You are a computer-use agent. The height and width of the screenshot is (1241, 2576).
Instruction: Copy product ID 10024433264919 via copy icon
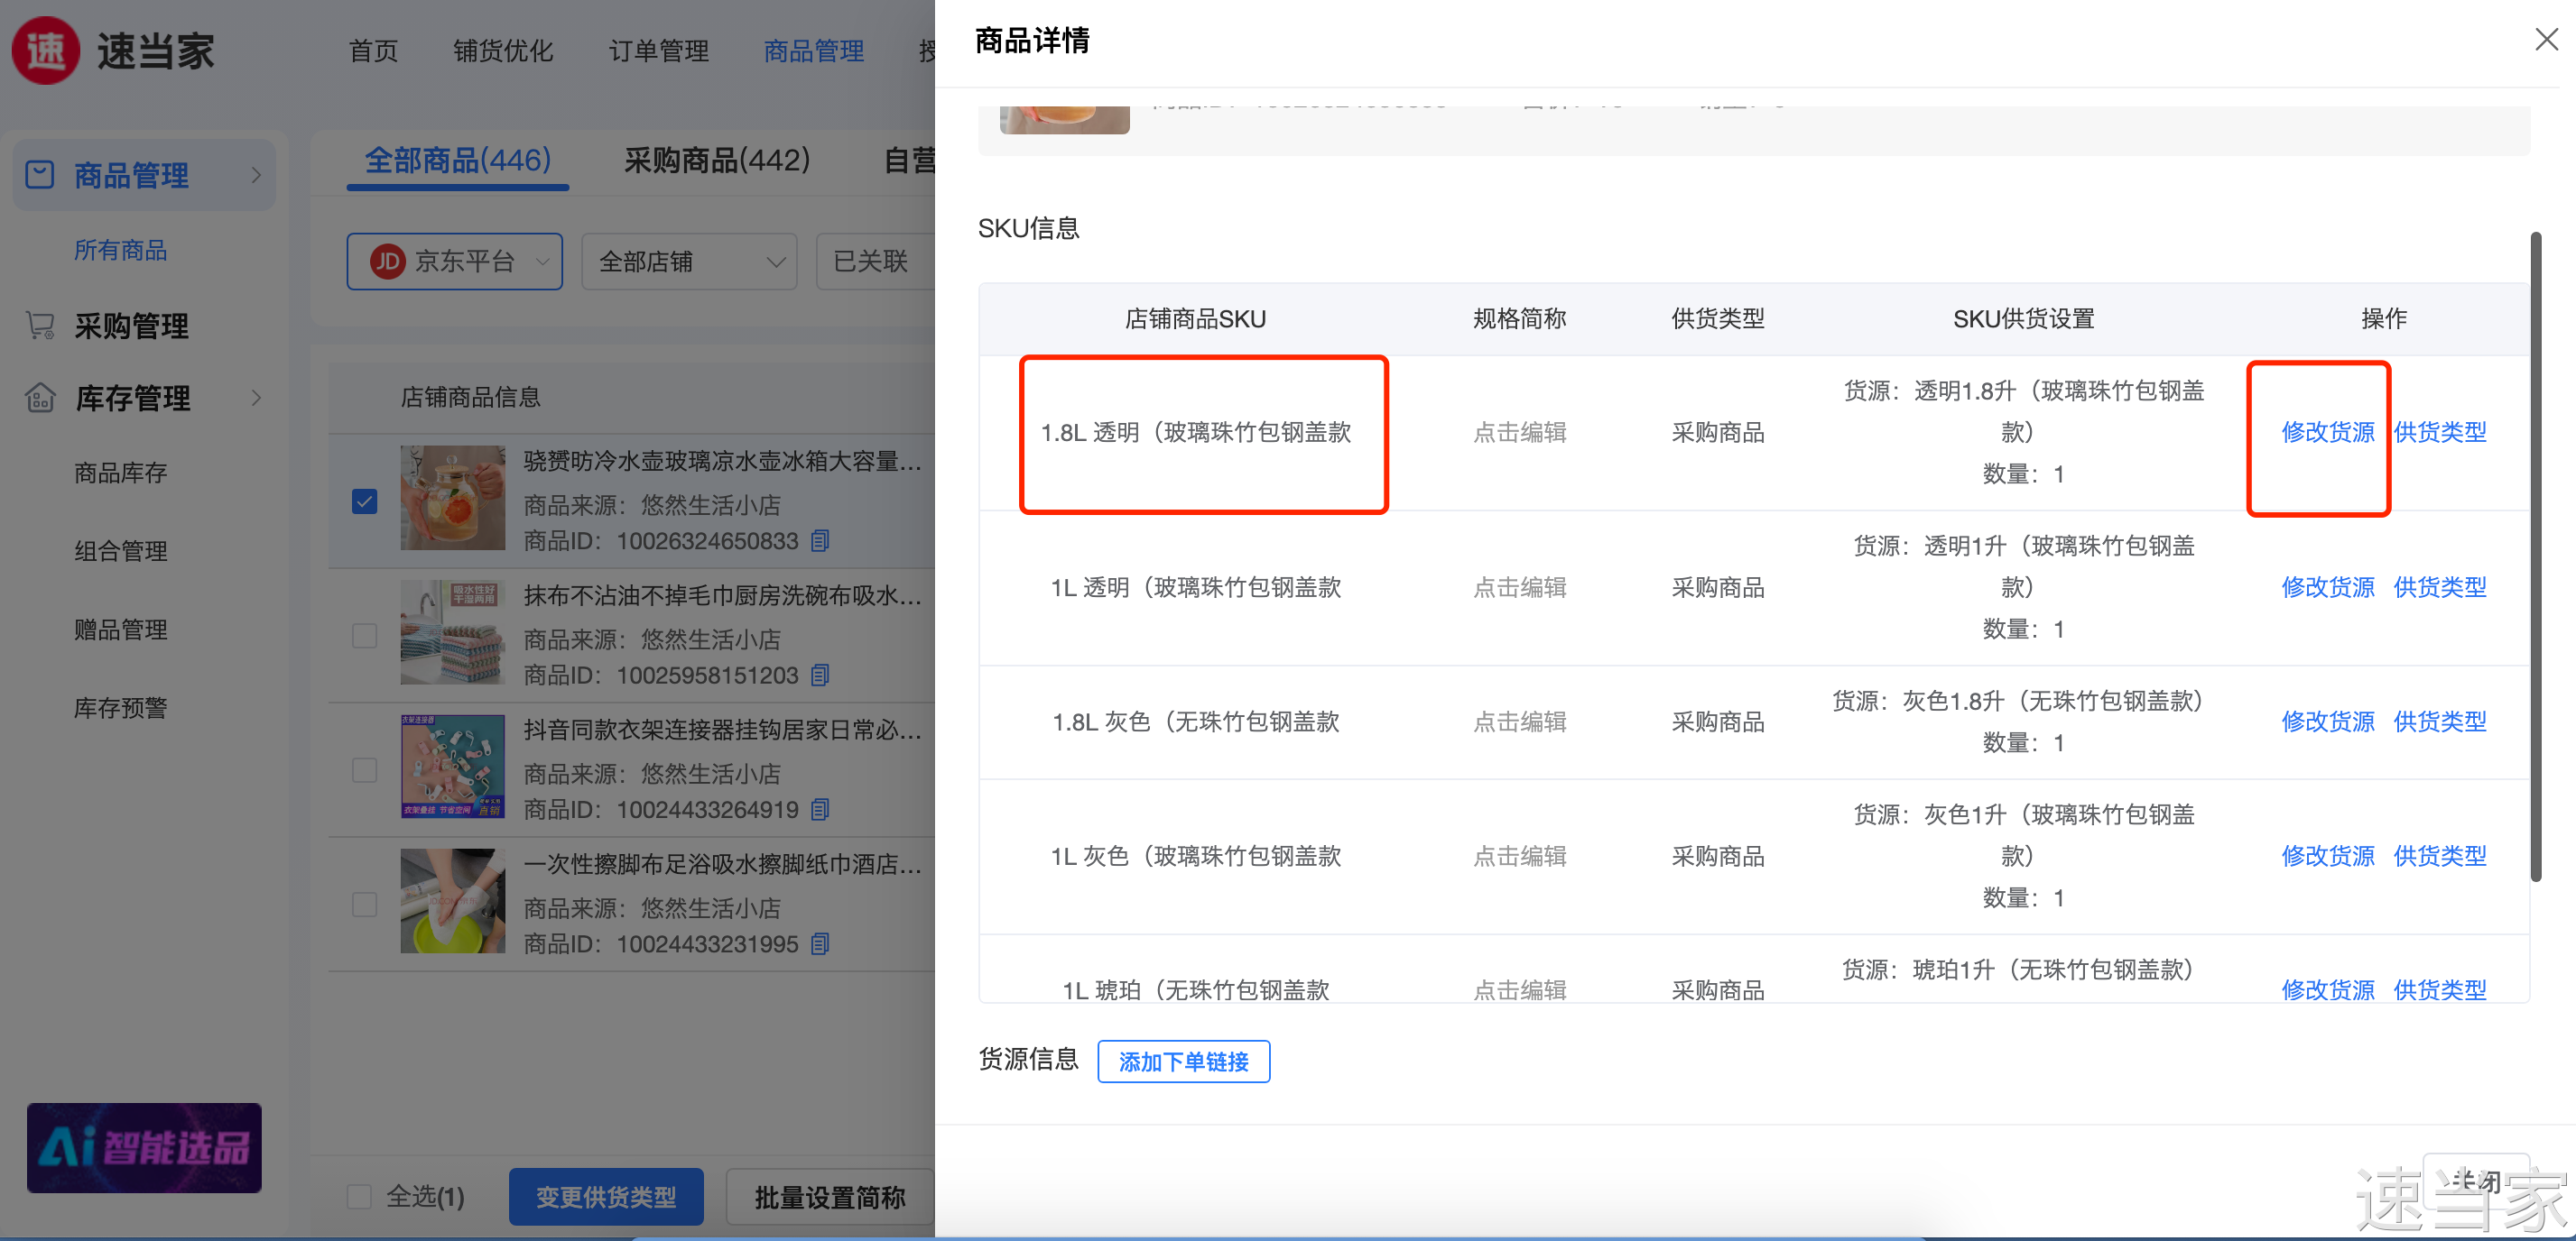point(820,809)
